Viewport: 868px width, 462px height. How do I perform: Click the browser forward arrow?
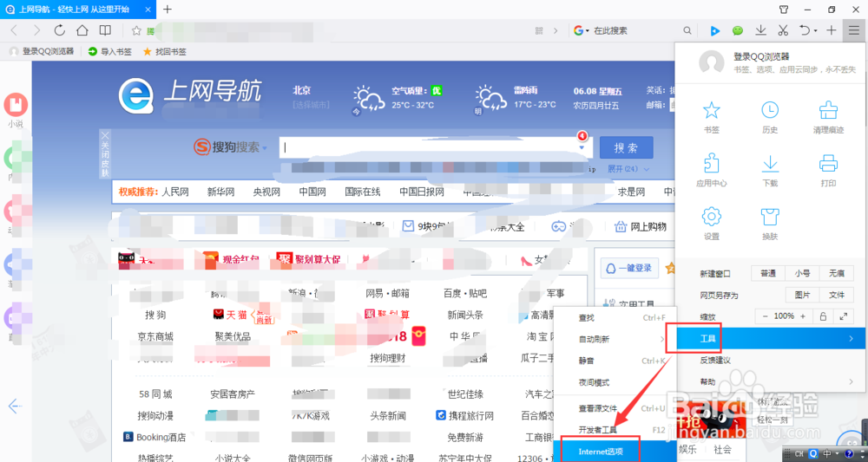click(x=36, y=30)
